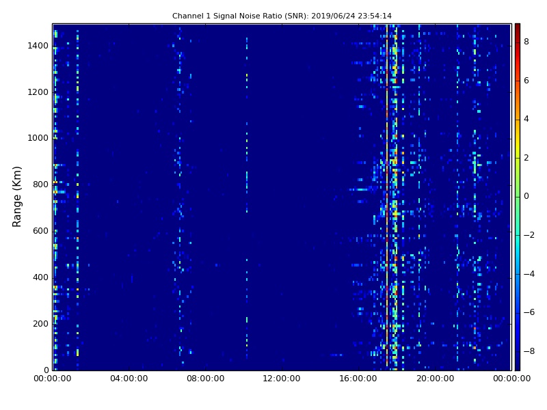Click the 20:00:00 time axis label

(x=435, y=379)
